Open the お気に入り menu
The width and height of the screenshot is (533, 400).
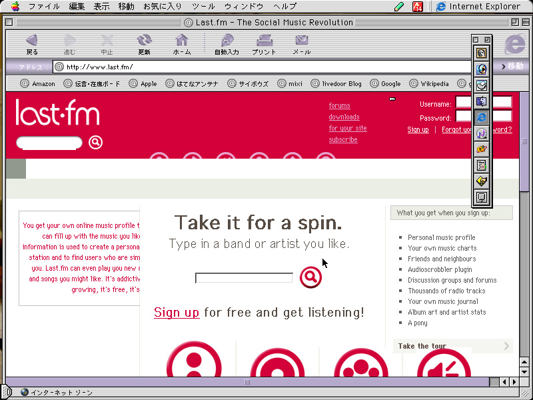coord(163,7)
